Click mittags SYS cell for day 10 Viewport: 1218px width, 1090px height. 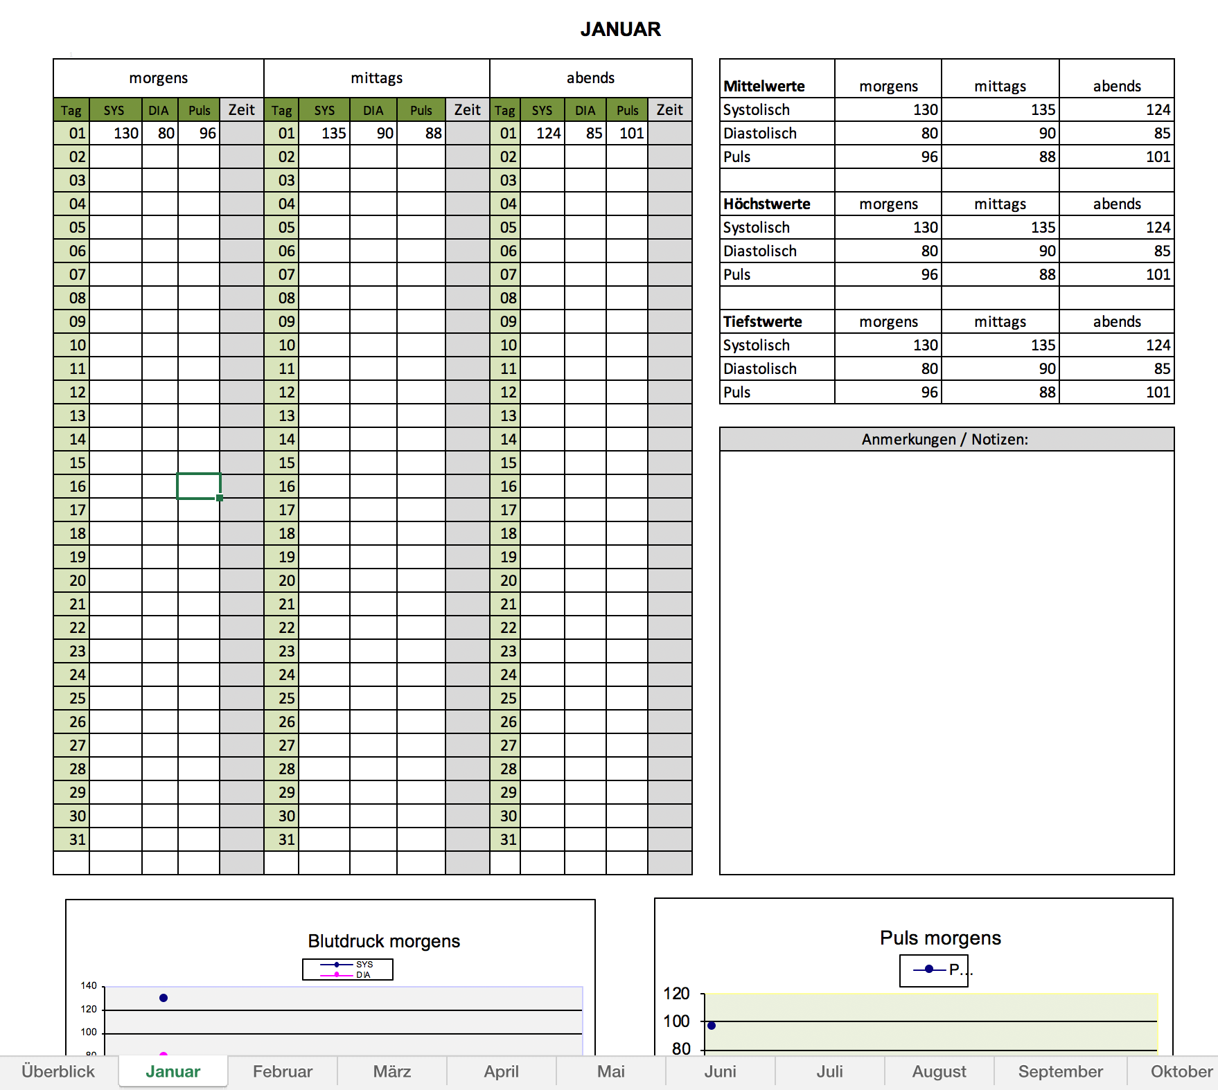tap(324, 345)
